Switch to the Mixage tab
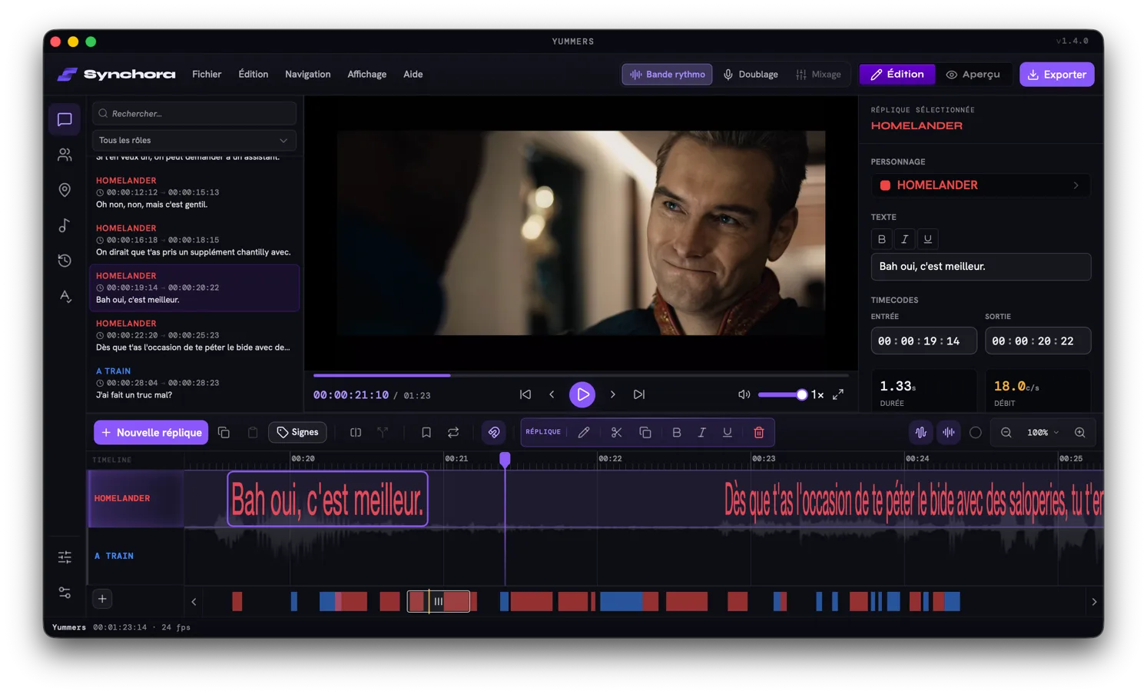 click(x=818, y=75)
